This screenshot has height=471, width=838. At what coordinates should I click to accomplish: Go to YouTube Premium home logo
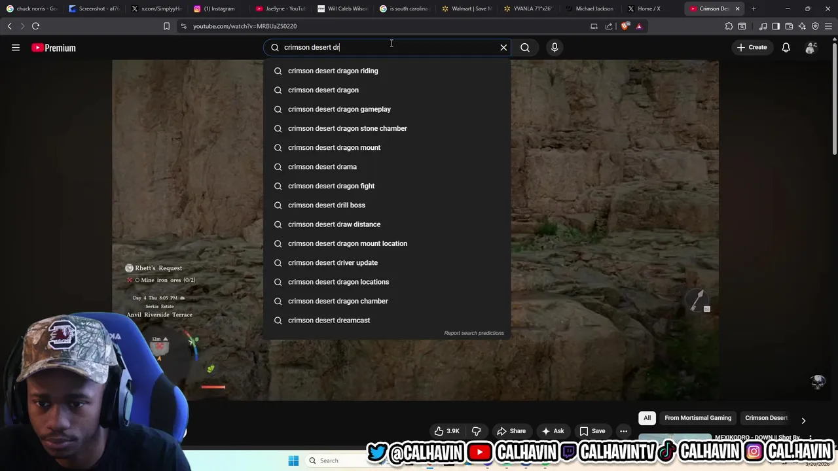click(54, 48)
